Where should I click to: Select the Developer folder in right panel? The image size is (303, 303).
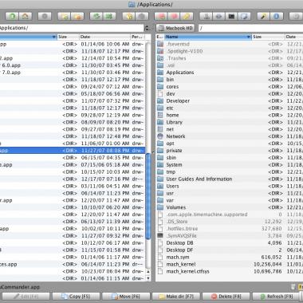click(178, 101)
